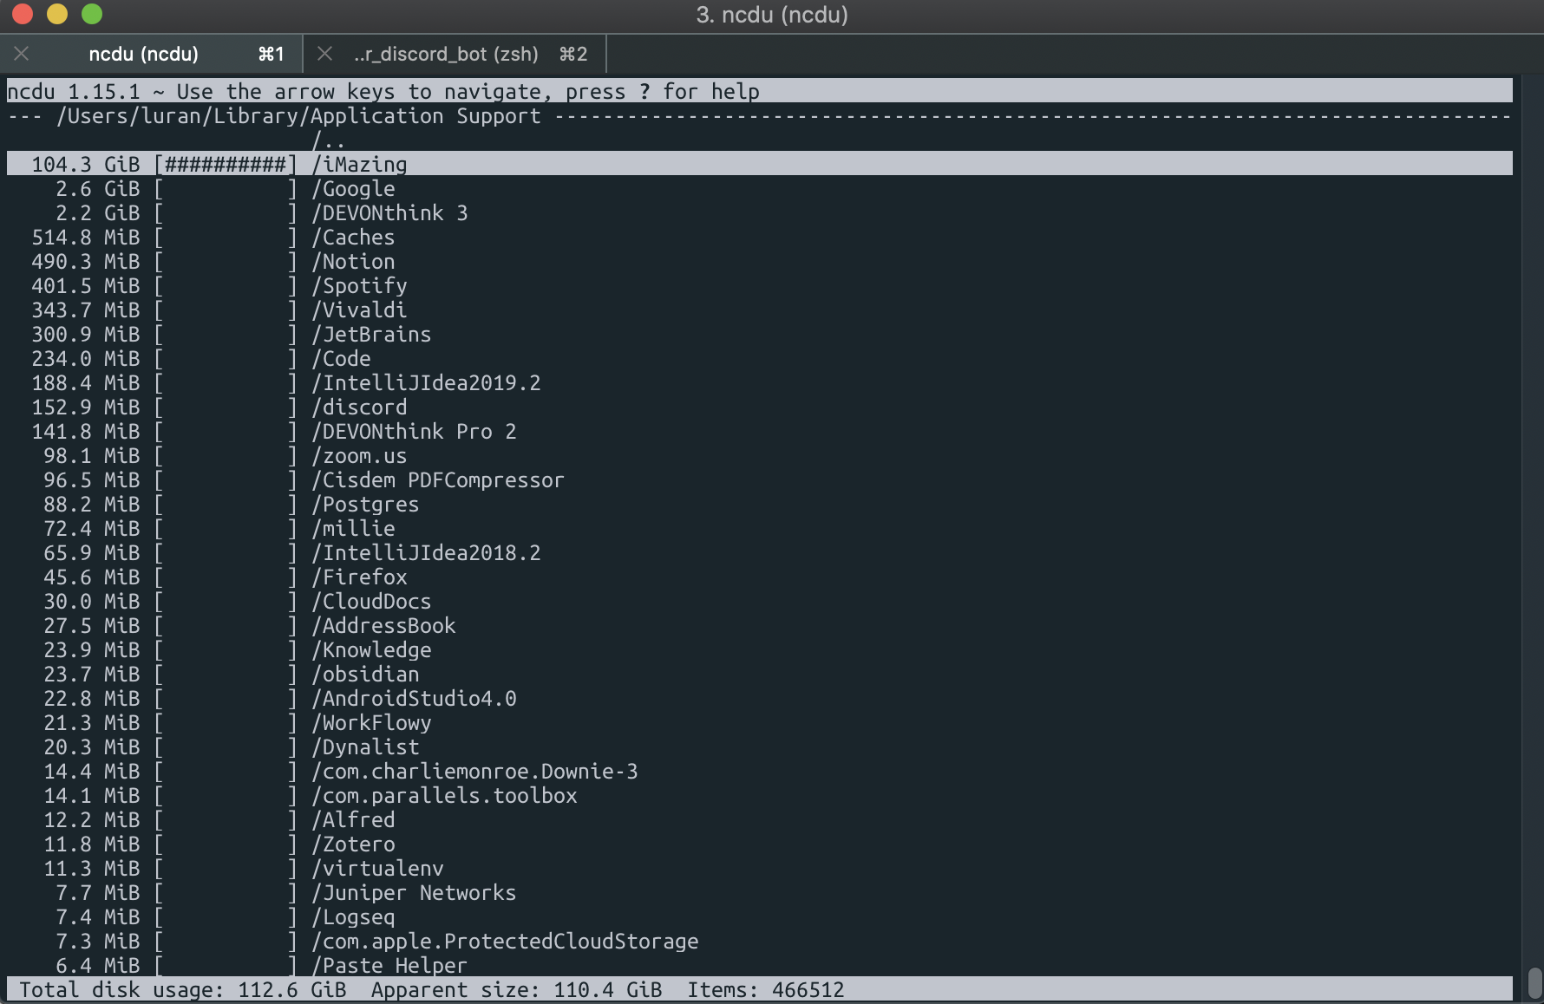Click the /Users/luran/Library/Application Support path
1544x1004 pixels.
tap(298, 116)
